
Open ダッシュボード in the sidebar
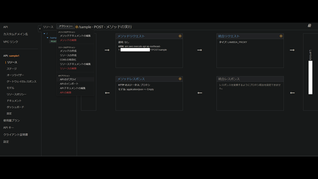[x=15, y=107]
